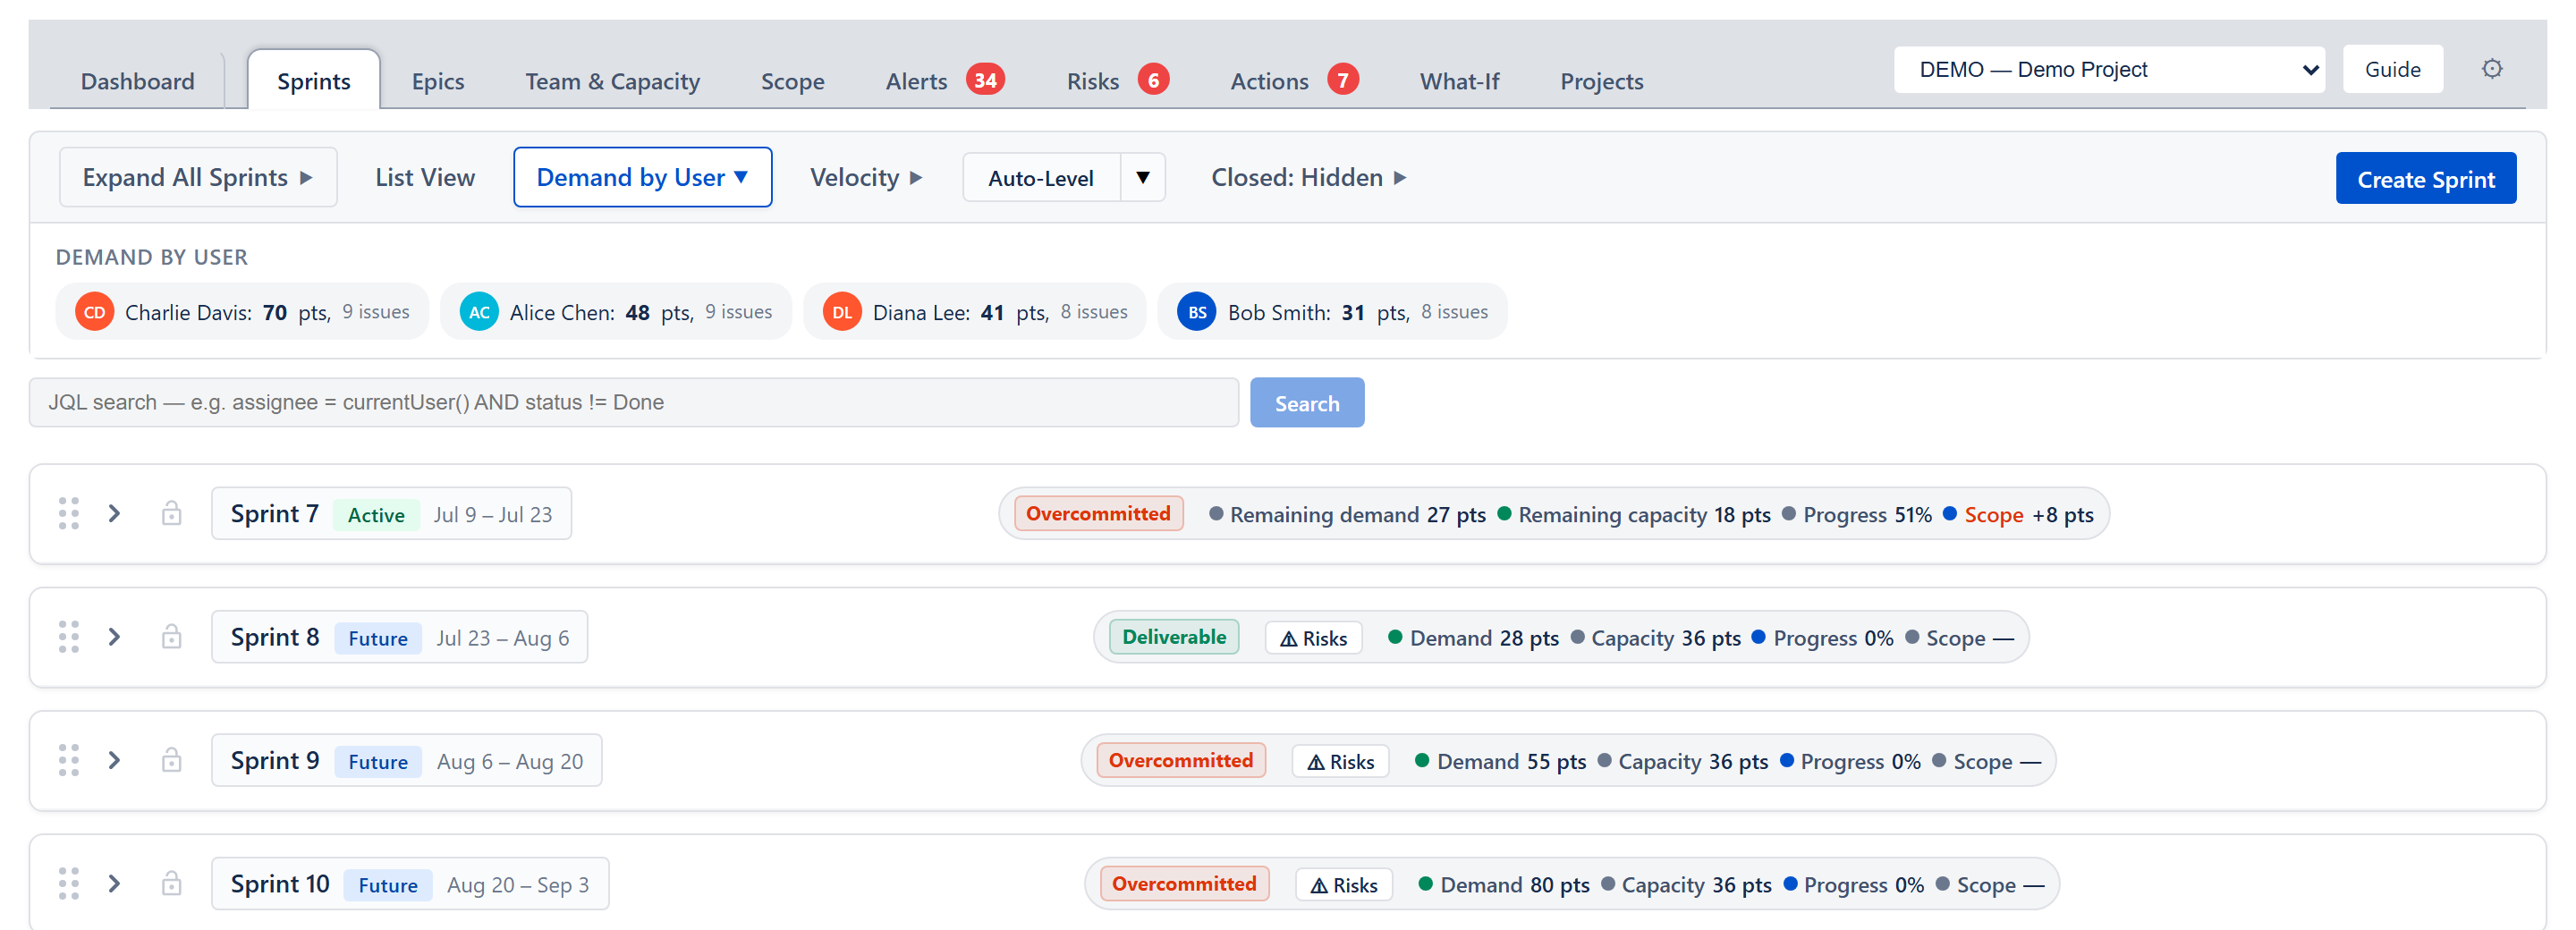Open the DEMO — Demo Project dropdown
Image resolution: width=2576 pixels, height=930 pixels.
(2108, 70)
